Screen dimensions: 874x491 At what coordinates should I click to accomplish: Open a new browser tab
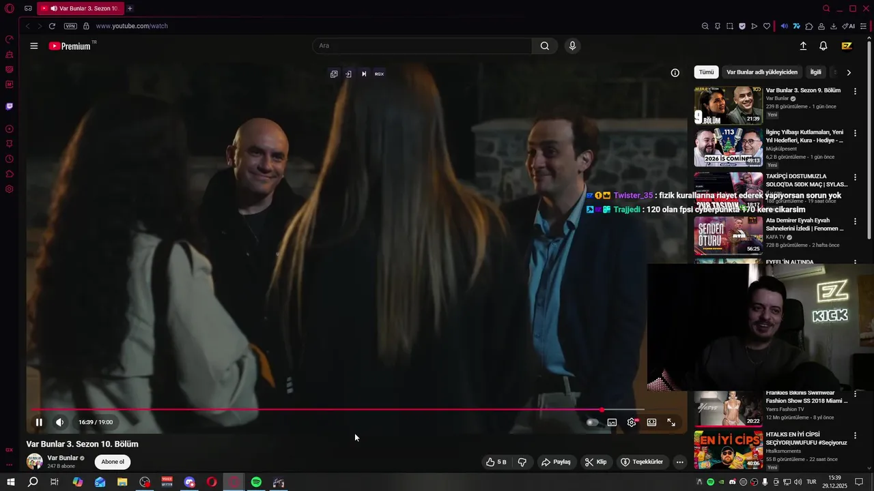130,8
